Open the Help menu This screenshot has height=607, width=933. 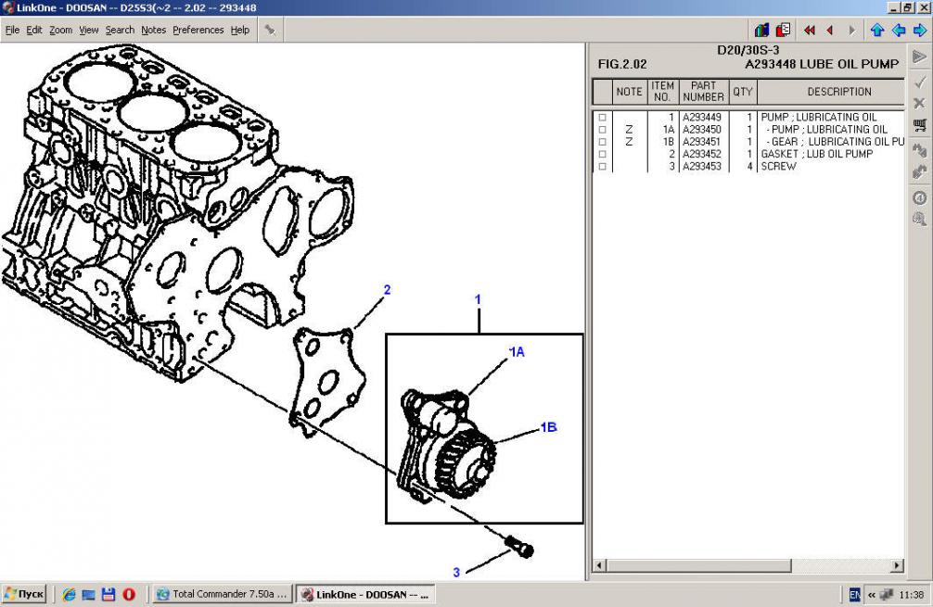[240, 30]
